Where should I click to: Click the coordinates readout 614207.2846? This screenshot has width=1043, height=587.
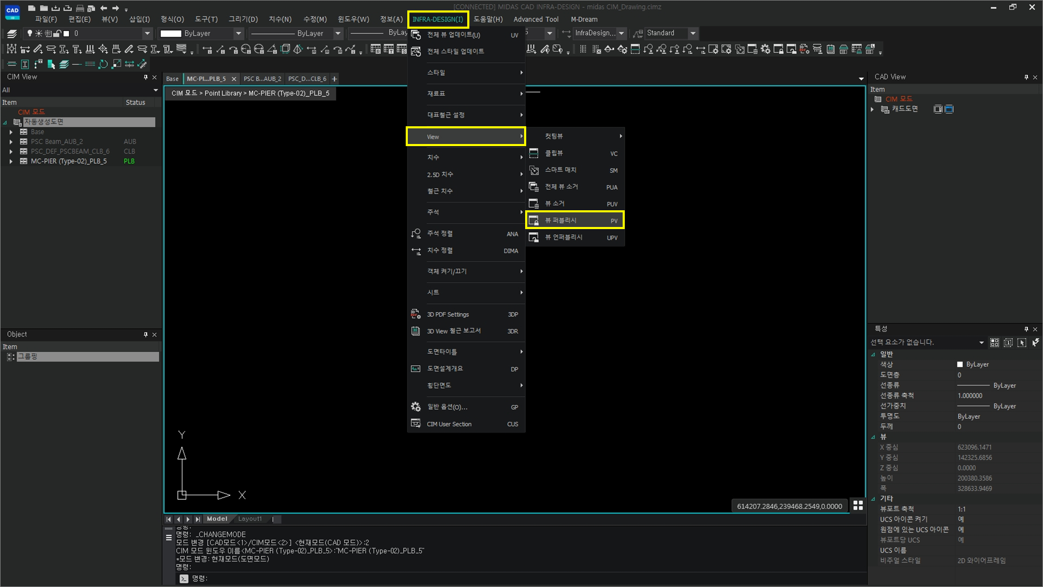coord(790,506)
